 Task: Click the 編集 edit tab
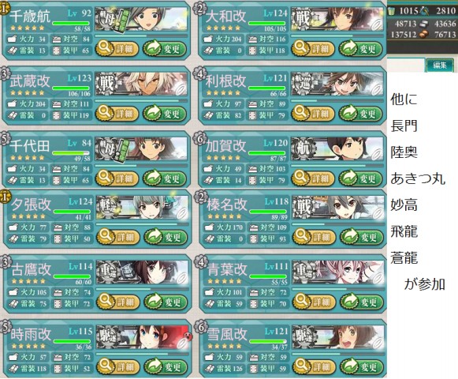[x=440, y=65]
